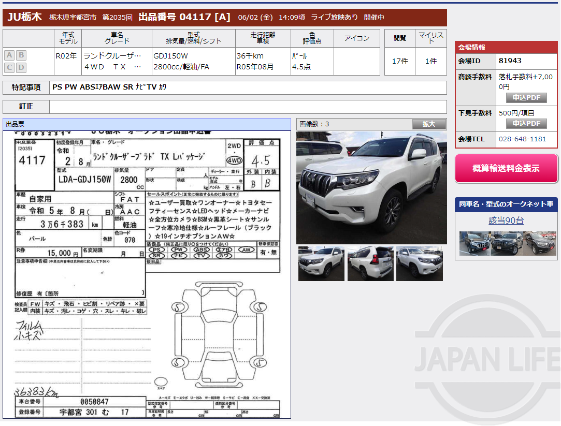Screen dimensions: 561x426
Task: Open the 申込PDF for 商談手数料
Action: point(526,98)
